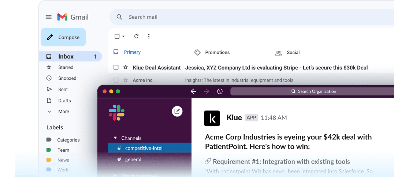Open the Starred folder
The image size is (394, 177).
pos(66,67)
